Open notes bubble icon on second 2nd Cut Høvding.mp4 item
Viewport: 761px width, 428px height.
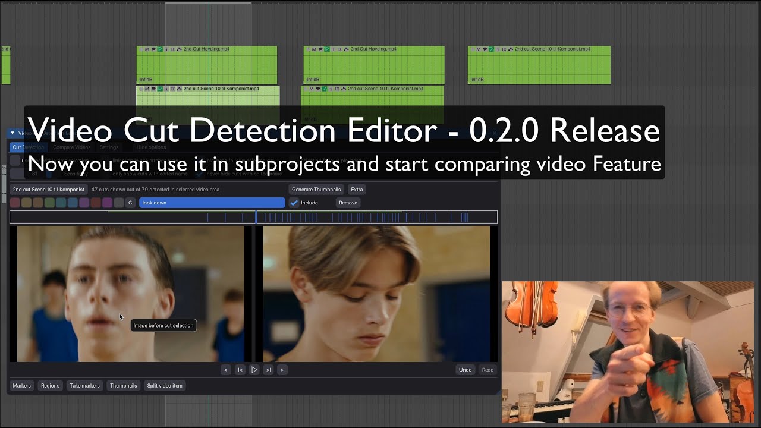pos(320,49)
